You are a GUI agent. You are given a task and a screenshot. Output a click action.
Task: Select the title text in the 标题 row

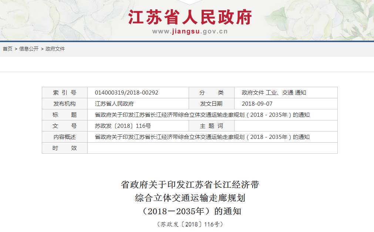click(x=202, y=115)
